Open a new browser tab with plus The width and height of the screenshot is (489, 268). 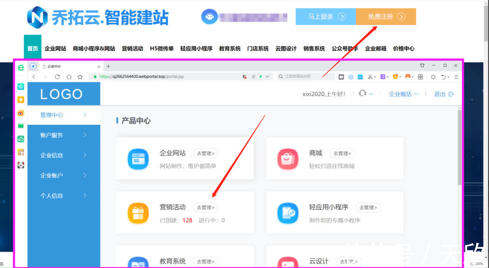[108, 66]
